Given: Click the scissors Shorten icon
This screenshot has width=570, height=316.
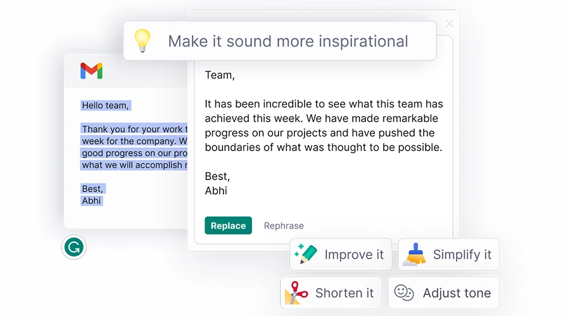Looking at the screenshot, I should tap(296, 293).
